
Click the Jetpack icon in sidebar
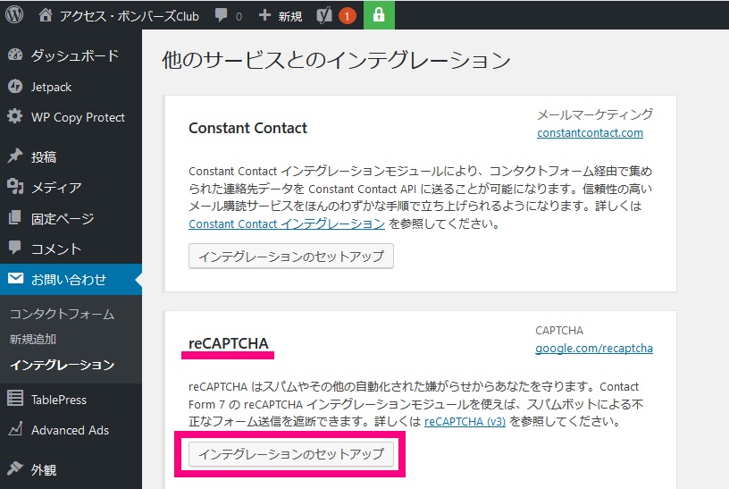[15, 87]
